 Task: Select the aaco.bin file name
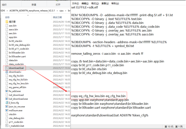13,30
